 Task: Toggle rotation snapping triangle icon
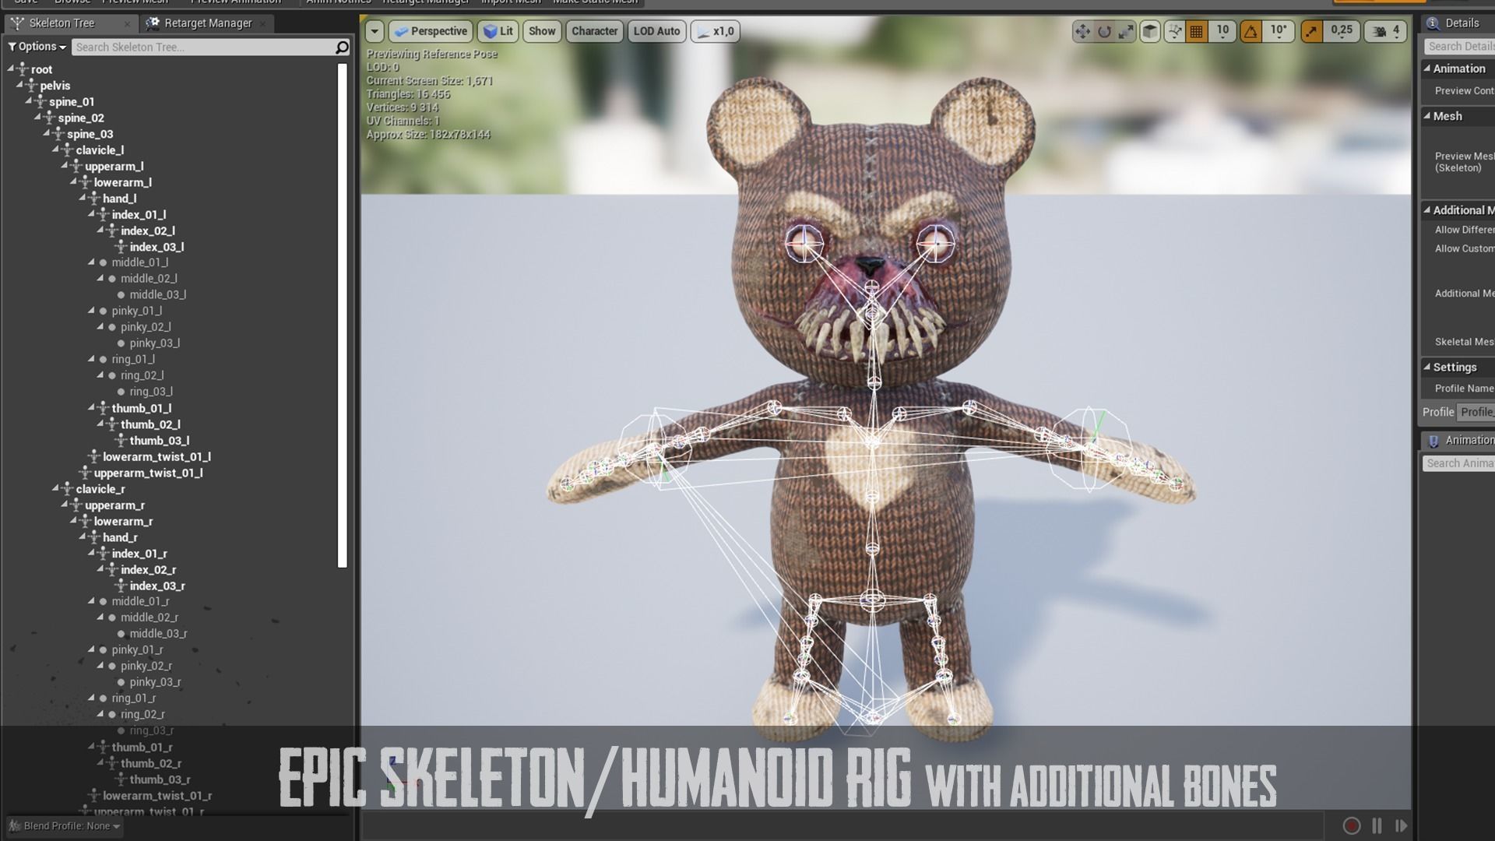[1251, 32]
